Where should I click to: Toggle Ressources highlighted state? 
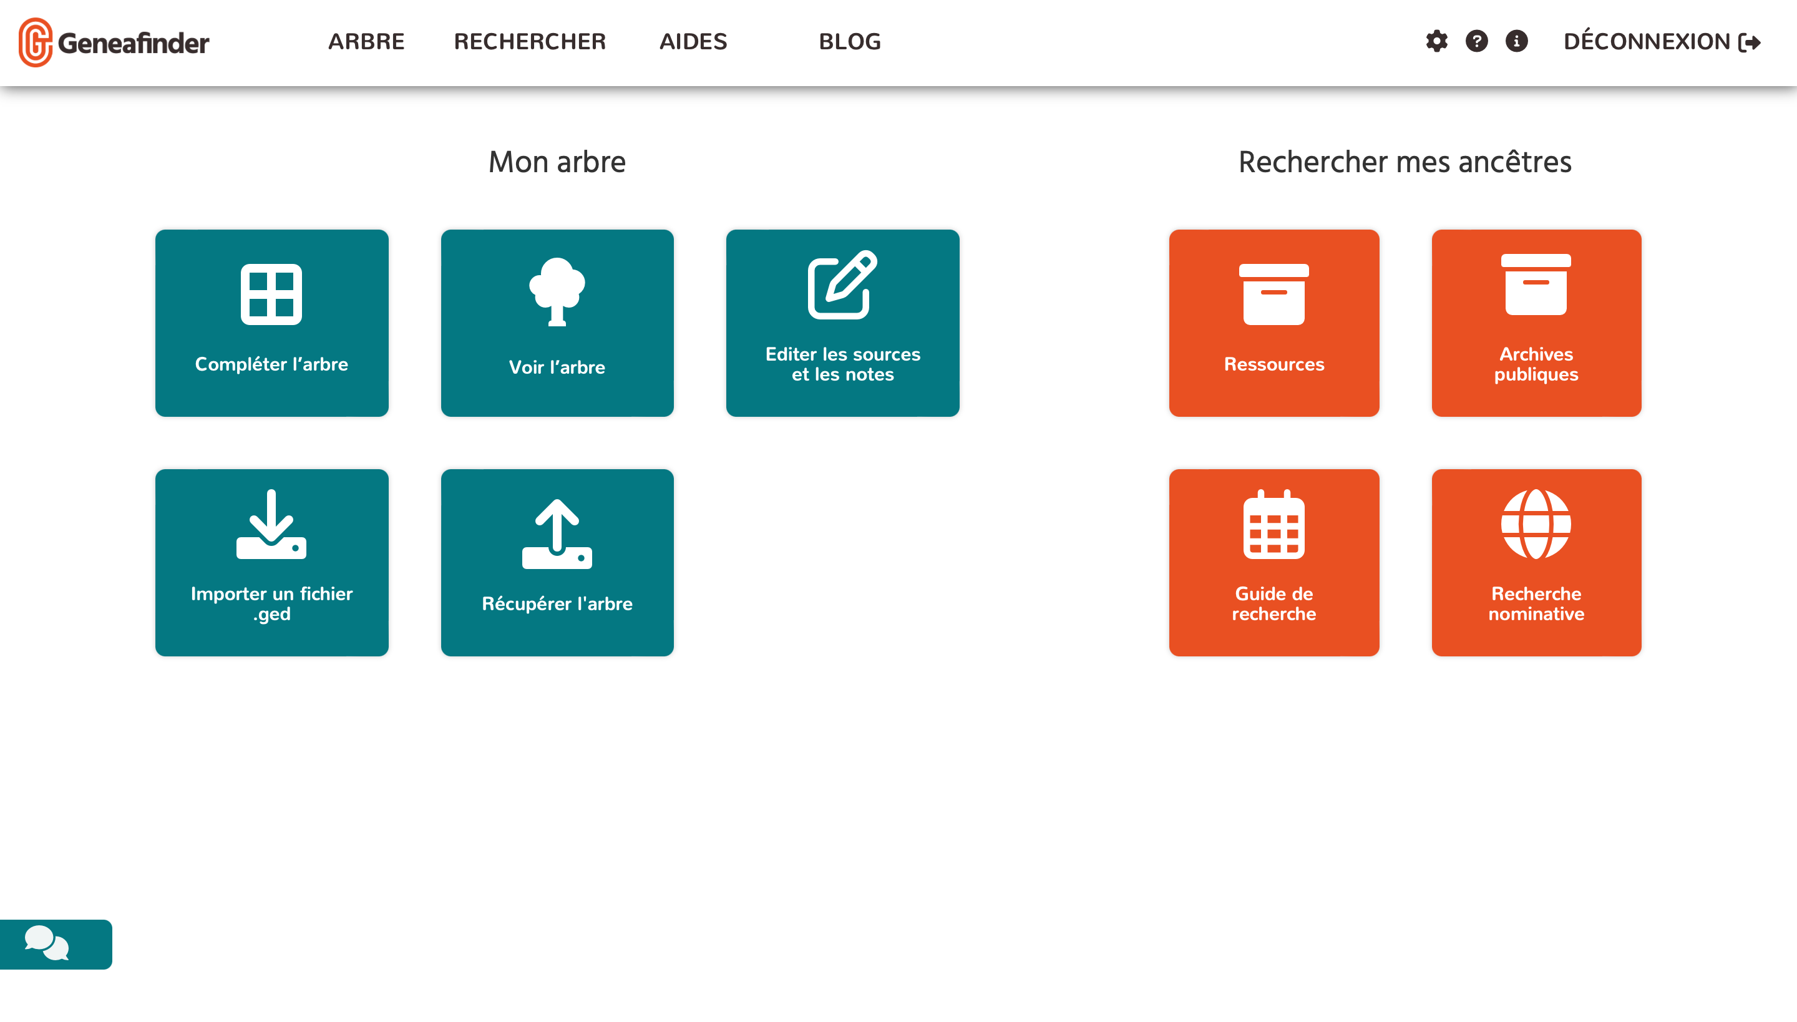point(1273,322)
